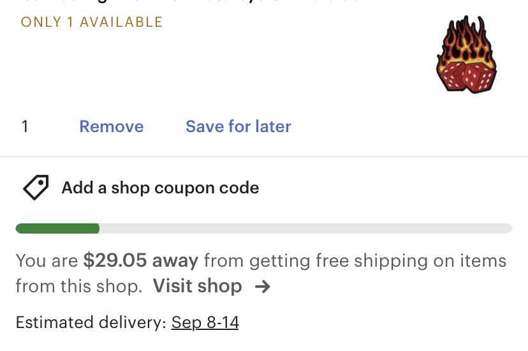Screen dimensions: 528x351
Task: Click the bold $29.05 away text
Action: click(x=141, y=260)
